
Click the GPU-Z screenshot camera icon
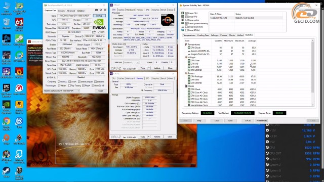click(x=96, y=10)
